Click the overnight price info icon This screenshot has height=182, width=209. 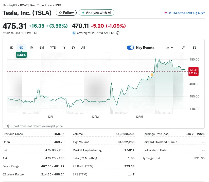pos(118,33)
